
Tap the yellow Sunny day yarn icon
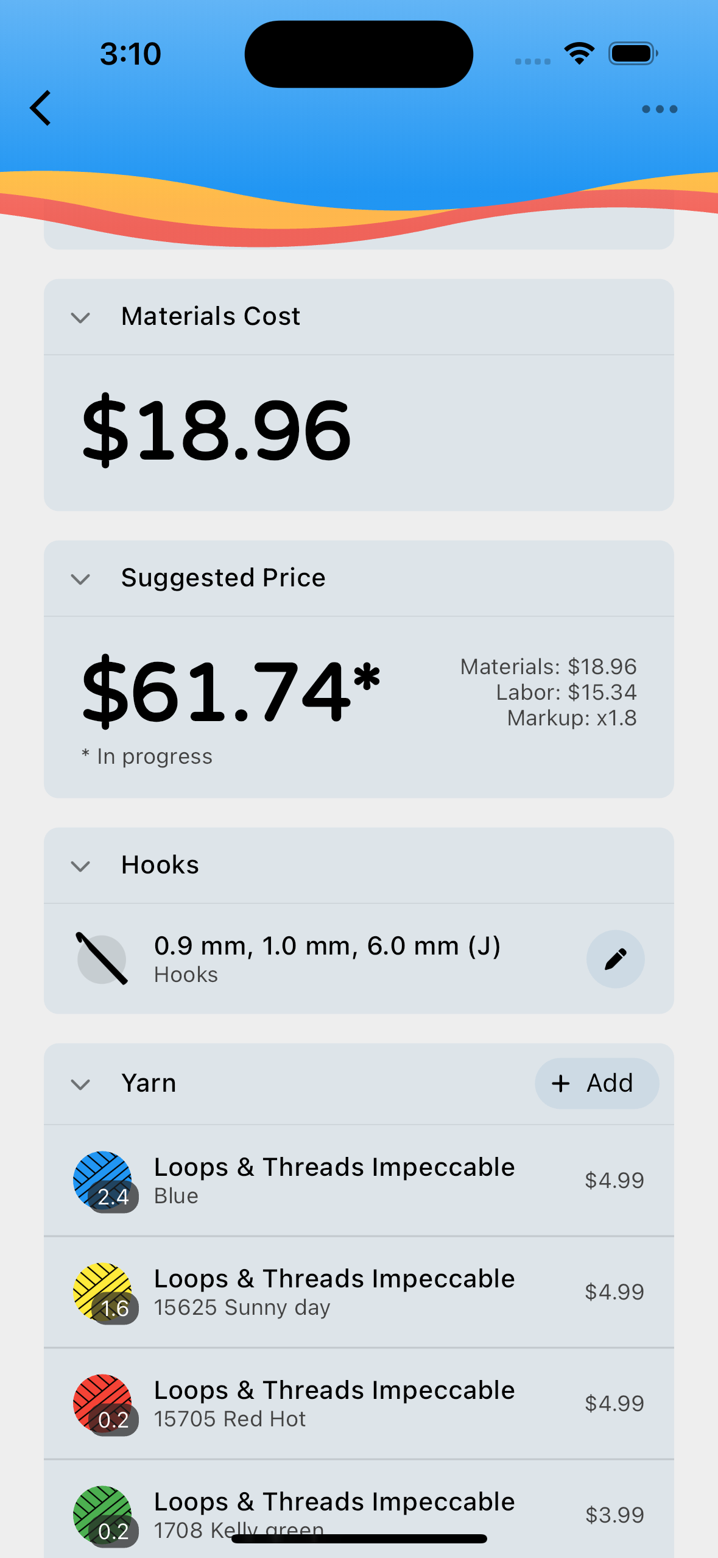click(103, 1292)
